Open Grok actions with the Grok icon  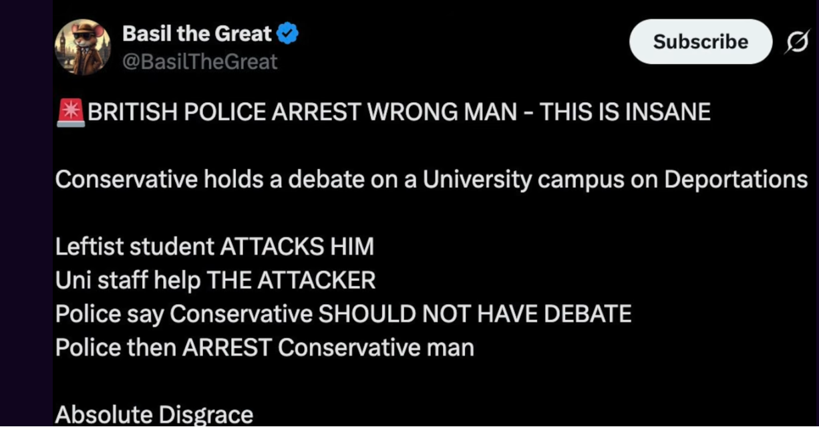tap(798, 41)
